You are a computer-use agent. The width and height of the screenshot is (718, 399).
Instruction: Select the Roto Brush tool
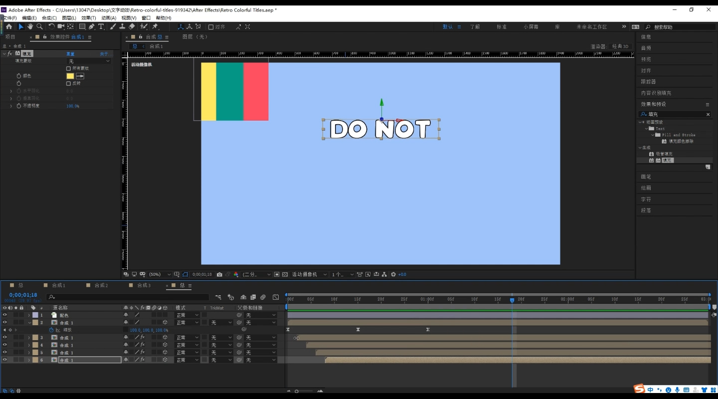coord(144,26)
